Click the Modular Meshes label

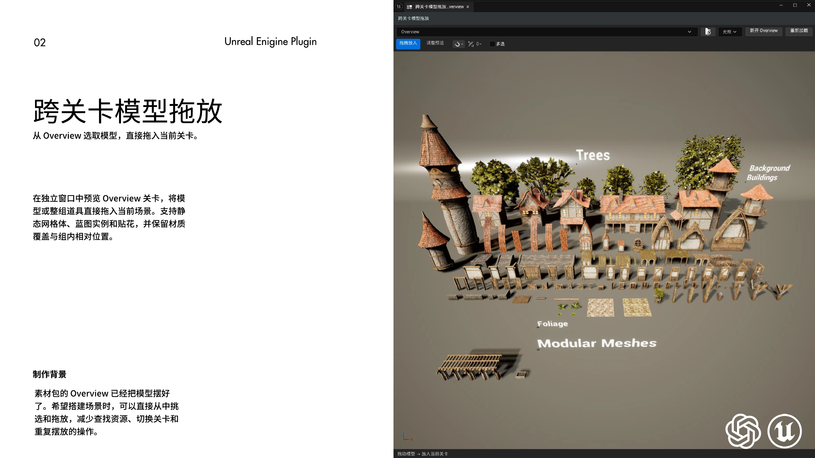pos(597,343)
